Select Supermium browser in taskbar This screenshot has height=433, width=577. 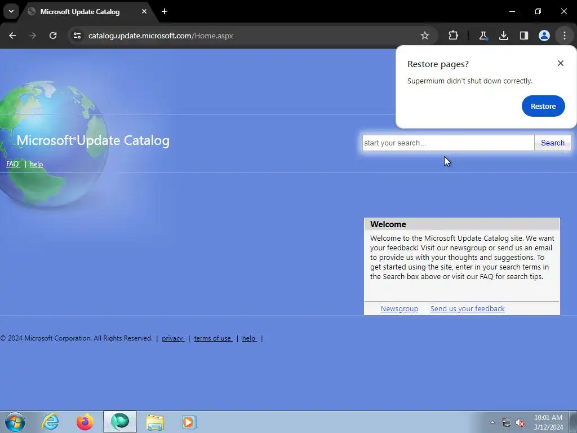pos(120,422)
